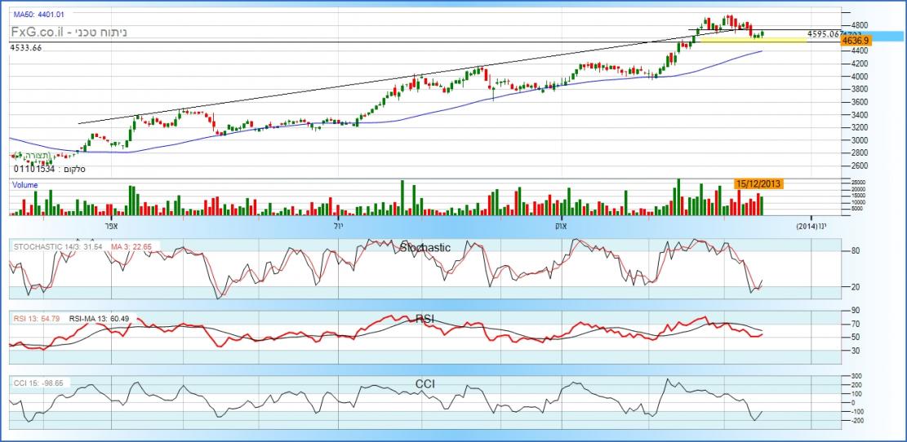Click the 4533.66 horizontal line label
907x442 pixels.
pyautogui.click(x=26, y=48)
